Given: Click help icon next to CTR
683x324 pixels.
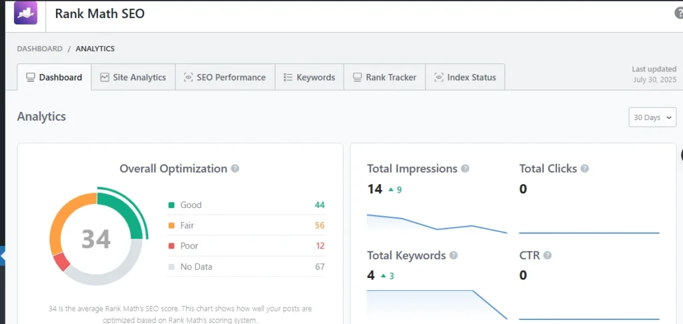Looking at the screenshot, I should coord(548,255).
